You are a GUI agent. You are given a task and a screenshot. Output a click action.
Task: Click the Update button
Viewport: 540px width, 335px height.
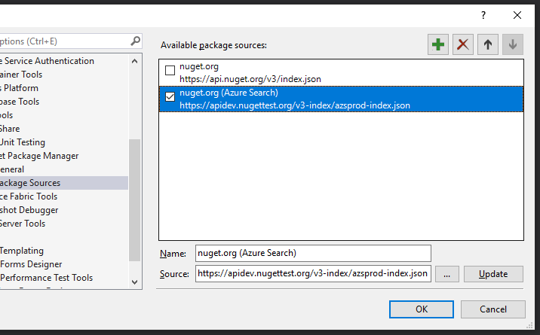coord(493,274)
